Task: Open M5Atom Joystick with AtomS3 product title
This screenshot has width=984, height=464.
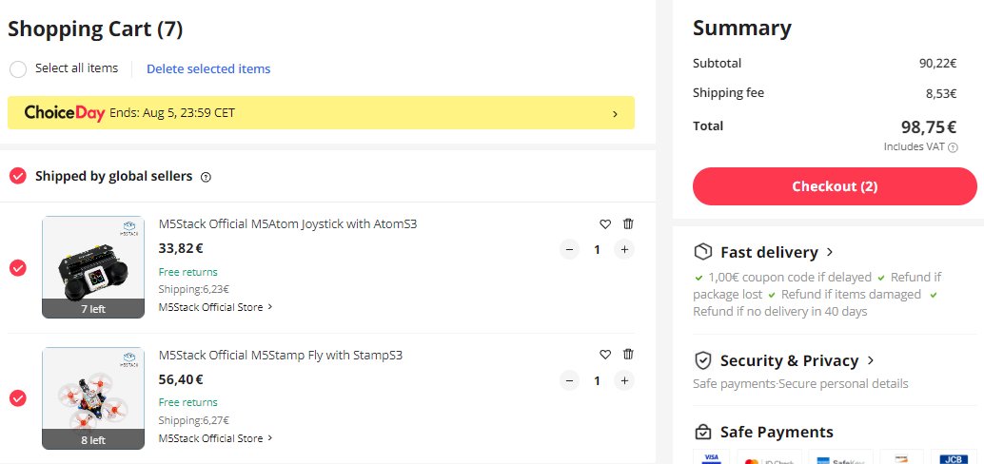Action: [x=288, y=223]
